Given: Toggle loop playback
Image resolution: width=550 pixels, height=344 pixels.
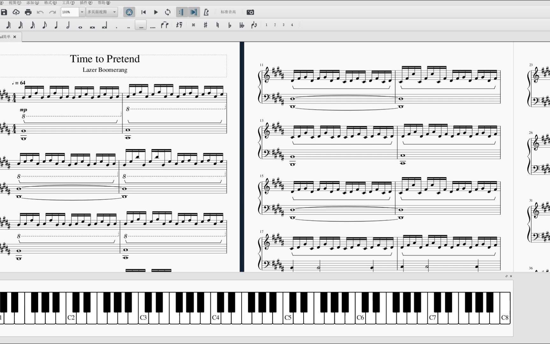Looking at the screenshot, I should (x=168, y=12).
